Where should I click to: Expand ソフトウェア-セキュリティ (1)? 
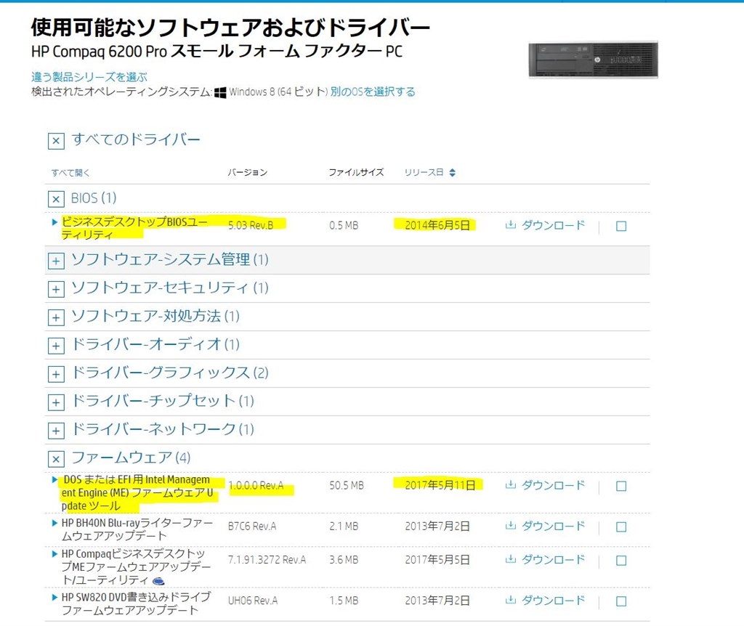[x=56, y=289]
